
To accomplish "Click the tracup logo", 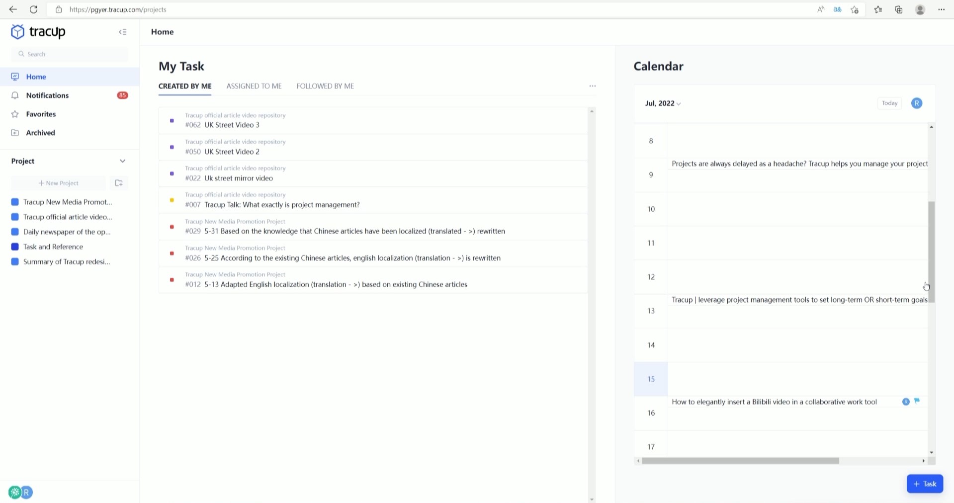I will click(38, 32).
